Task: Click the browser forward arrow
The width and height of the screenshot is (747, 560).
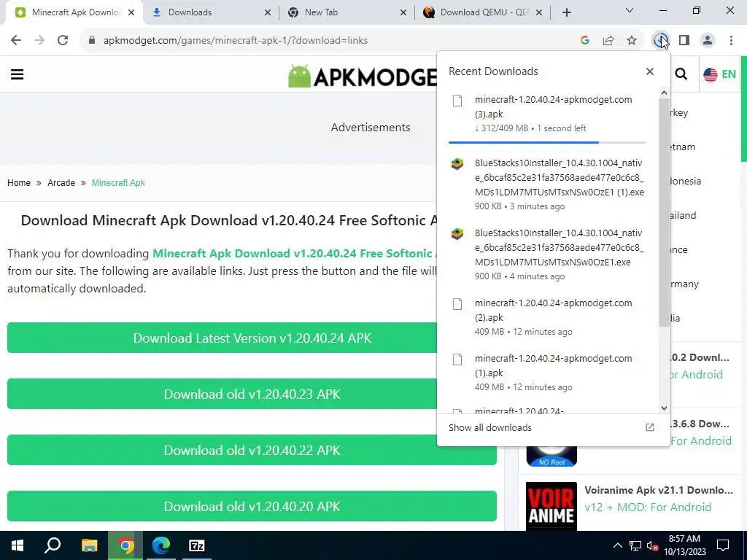Action: tap(39, 41)
